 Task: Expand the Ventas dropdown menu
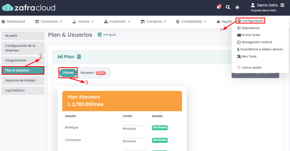83,22
